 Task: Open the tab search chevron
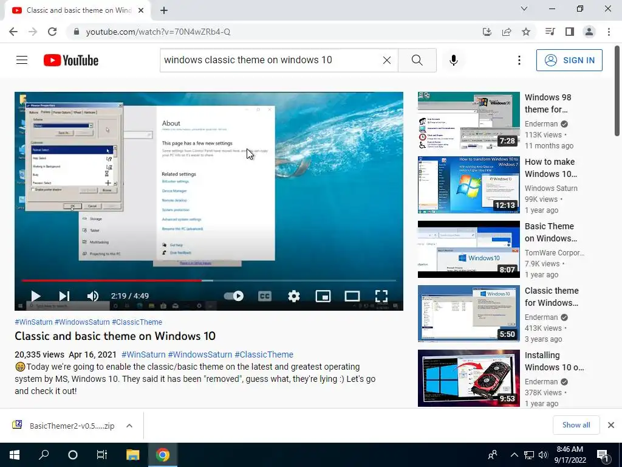(x=524, y=9)
